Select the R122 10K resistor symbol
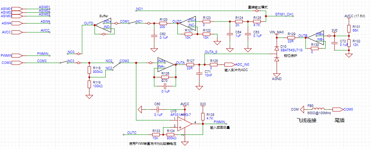 point(207,34)
